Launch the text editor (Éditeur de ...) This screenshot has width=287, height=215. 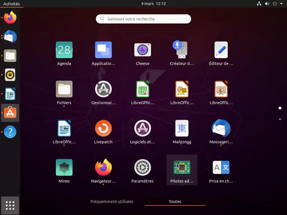point(221,50)
